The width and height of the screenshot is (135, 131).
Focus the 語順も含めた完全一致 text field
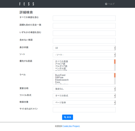click(84, 26)
